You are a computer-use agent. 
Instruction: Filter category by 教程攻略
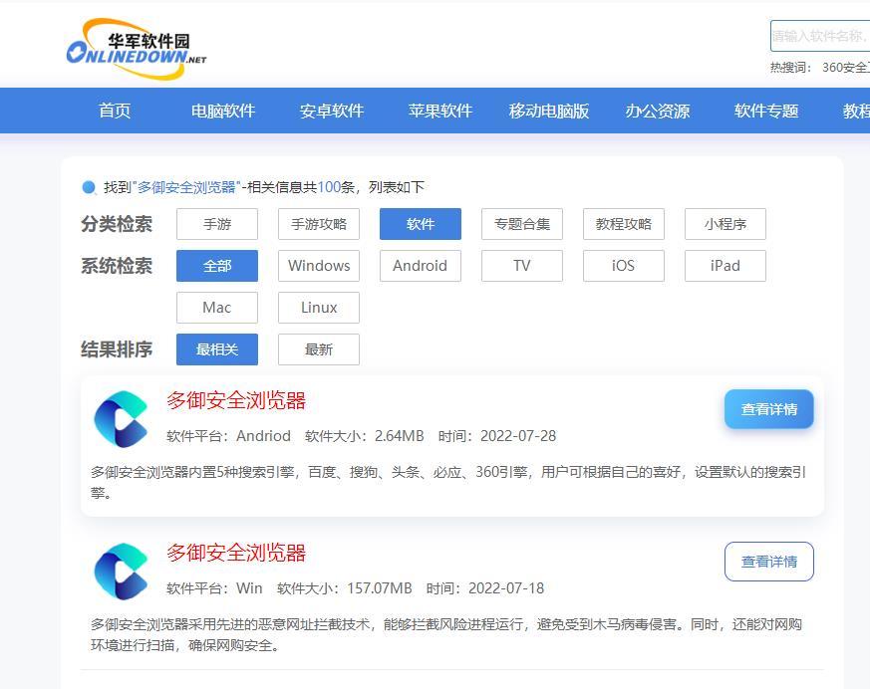[624, 224]
